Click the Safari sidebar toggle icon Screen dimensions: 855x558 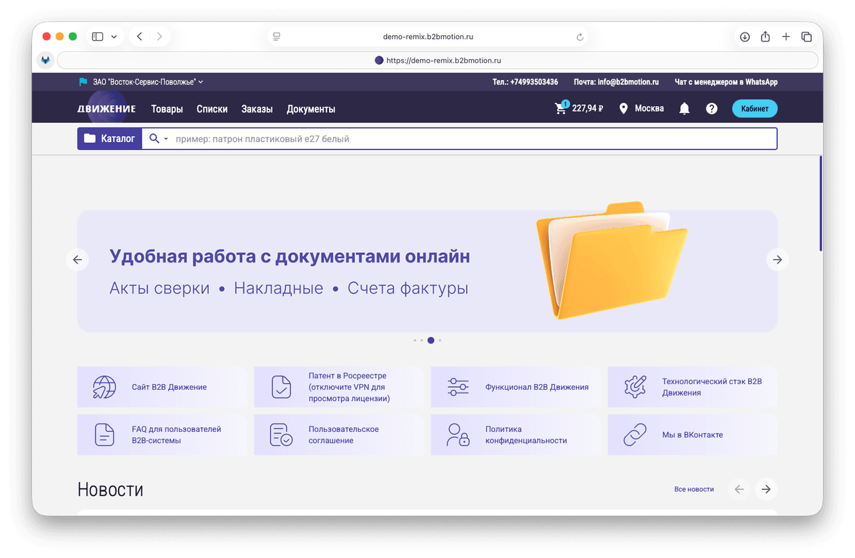(98, 37)
